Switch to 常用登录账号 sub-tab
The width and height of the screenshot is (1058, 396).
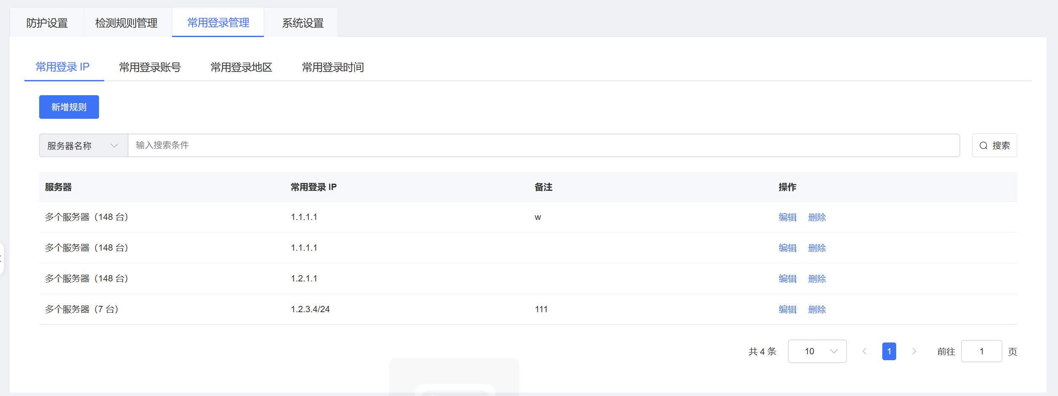tap(150, 67)
